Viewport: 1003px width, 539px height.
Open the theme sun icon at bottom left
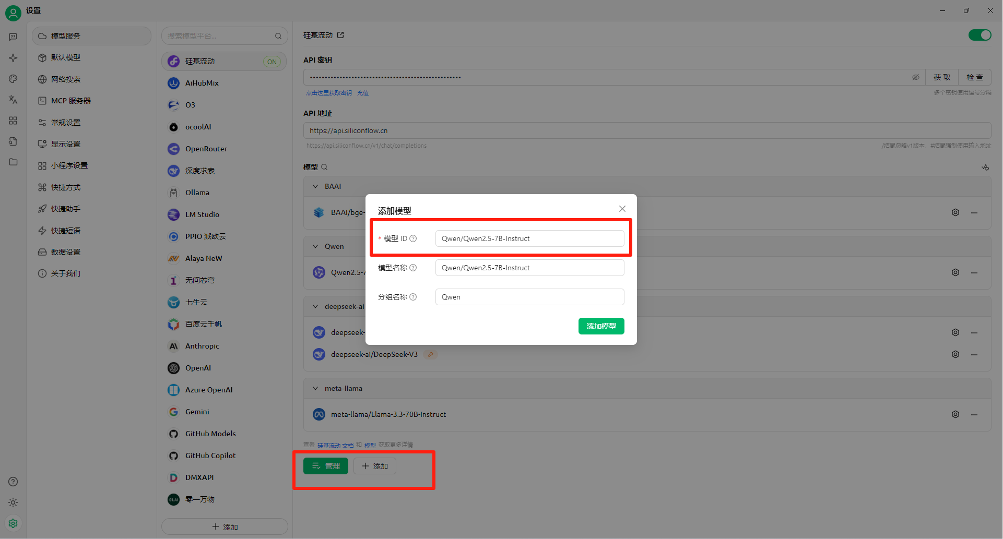13,502
